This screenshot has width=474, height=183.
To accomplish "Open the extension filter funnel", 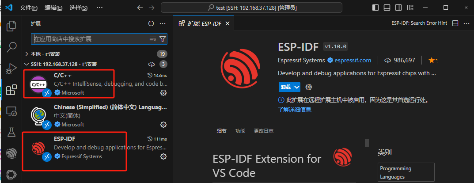I will 162,39.
